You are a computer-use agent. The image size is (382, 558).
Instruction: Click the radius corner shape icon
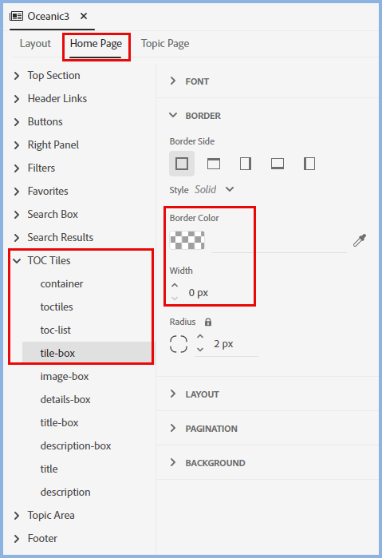(x=179, y=344)
